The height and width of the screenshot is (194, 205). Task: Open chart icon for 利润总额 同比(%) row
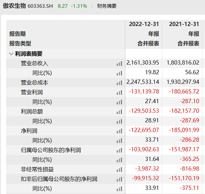pyautogui.click(x=119, y=122)
